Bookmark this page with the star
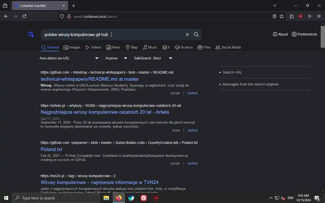The height and width of the screenshot is (203, 325). coord(282,16)
